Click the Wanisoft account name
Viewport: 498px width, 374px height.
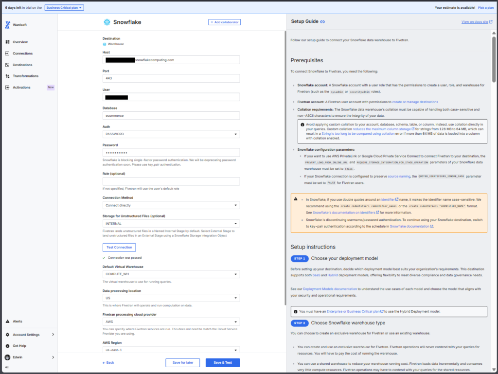click(19, 25)
